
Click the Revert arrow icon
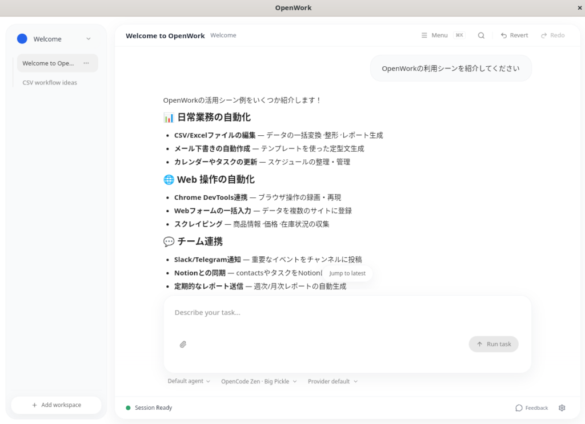504,35
